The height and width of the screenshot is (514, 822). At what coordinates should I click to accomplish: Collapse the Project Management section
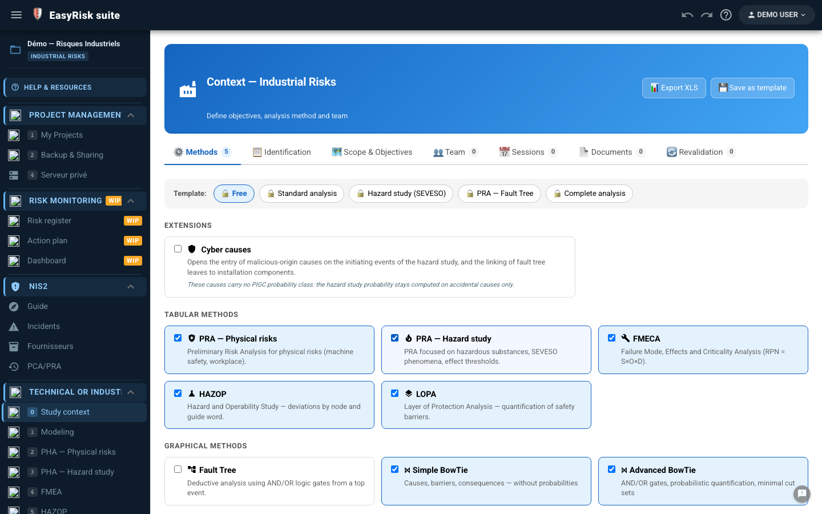coord(131,115)
